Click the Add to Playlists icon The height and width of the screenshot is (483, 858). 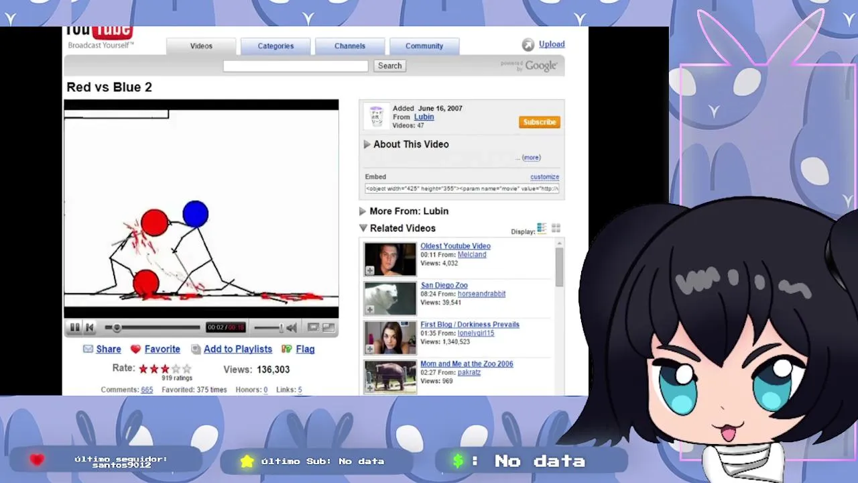[196, 349]
